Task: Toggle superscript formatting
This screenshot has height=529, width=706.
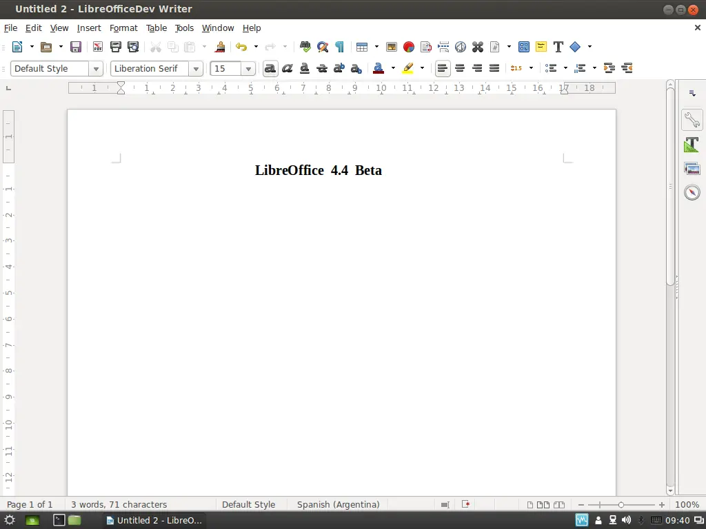Action: (339, 68)
